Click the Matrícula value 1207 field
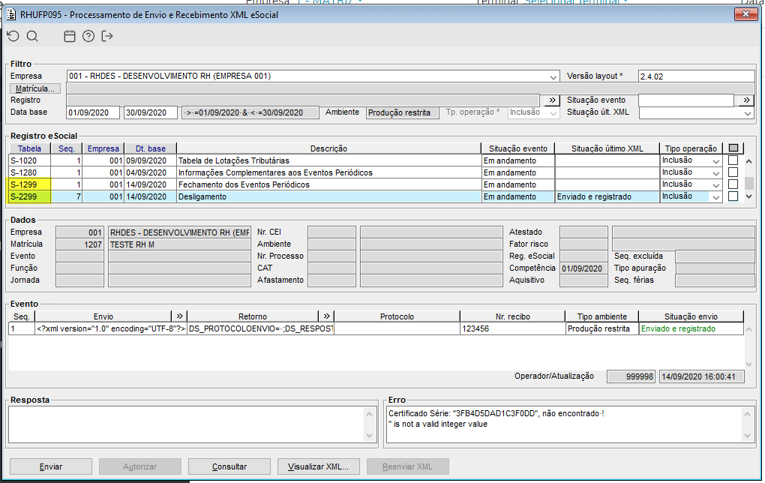 point(79,244)
